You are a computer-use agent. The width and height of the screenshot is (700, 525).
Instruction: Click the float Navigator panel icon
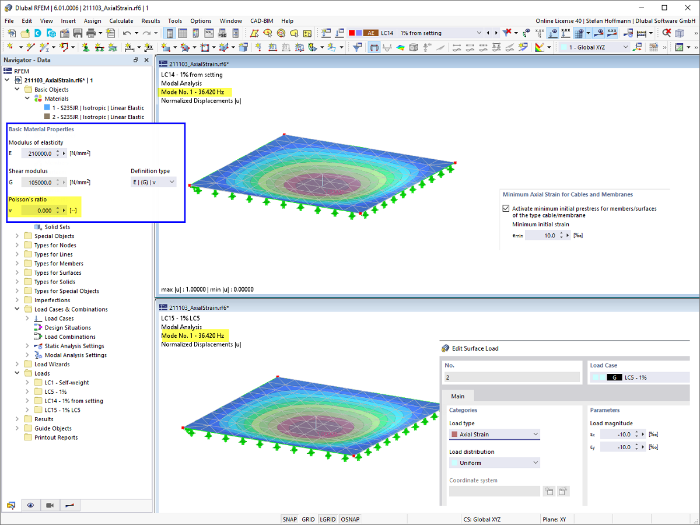point(136,60)
